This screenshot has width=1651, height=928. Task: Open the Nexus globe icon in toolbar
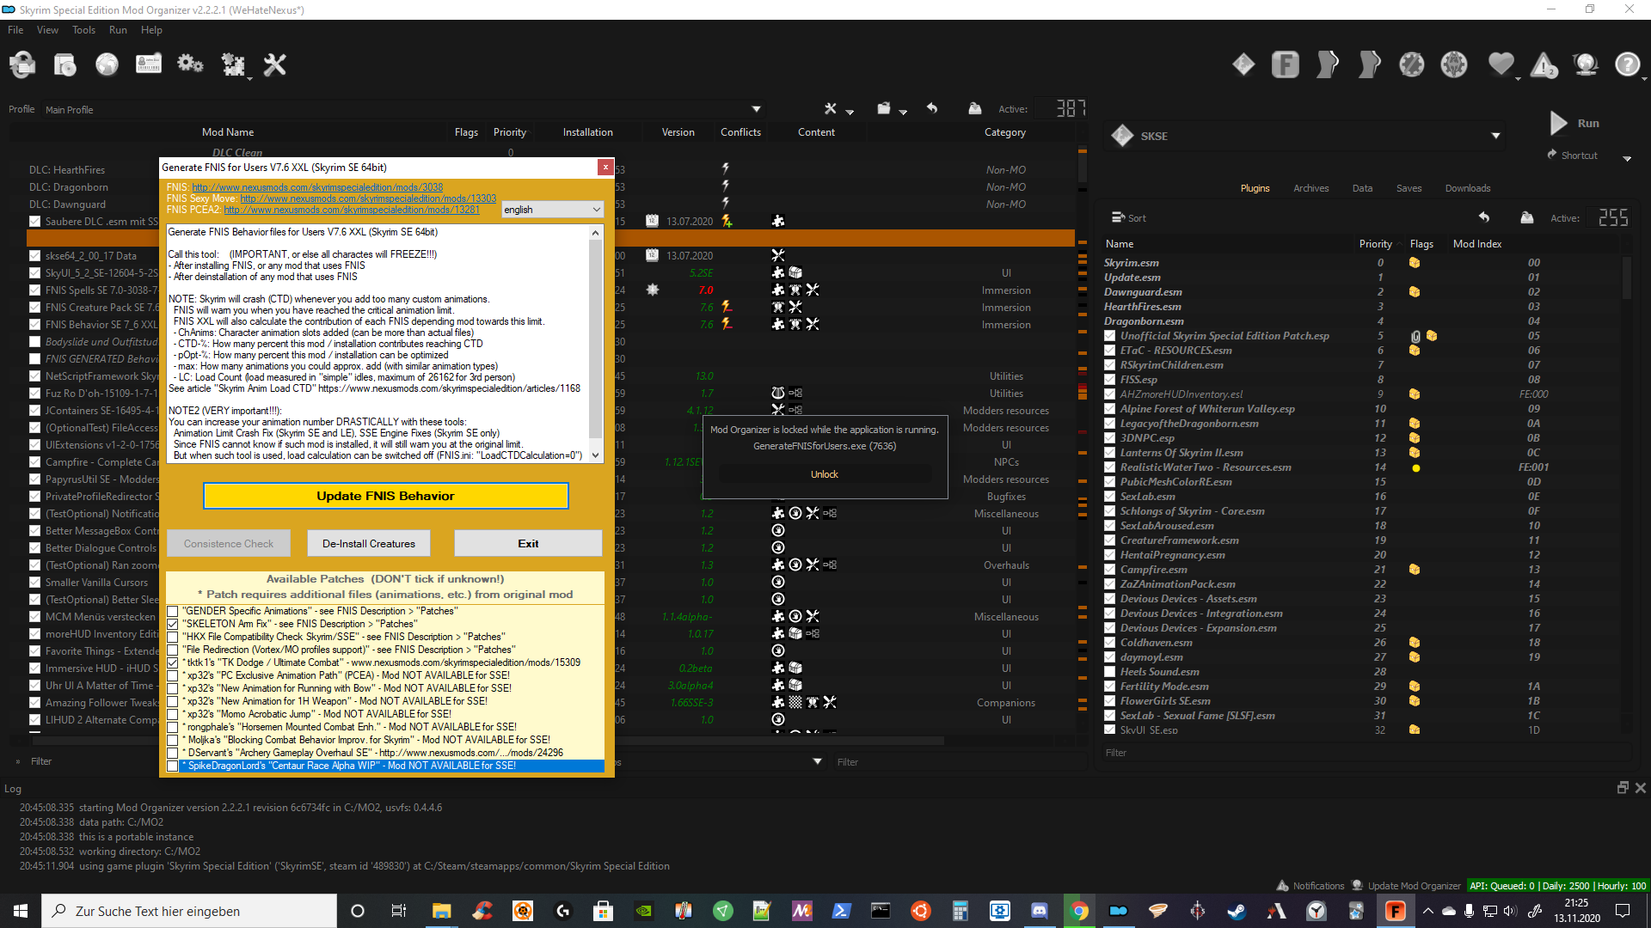(107, 64)
